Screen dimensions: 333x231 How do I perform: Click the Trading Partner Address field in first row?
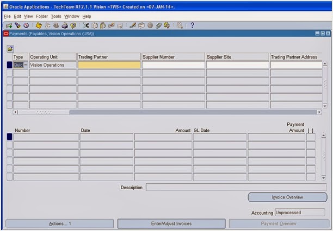(x=296, y=65)
